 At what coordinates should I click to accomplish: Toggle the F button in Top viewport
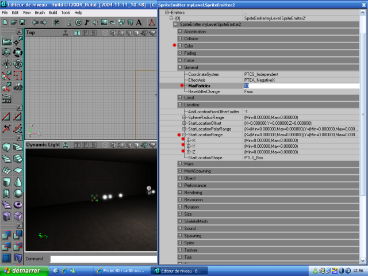(85, 33)
